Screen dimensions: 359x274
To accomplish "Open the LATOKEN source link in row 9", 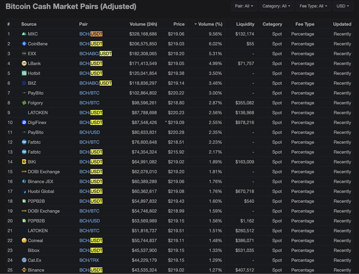I will tap(38, 113).
